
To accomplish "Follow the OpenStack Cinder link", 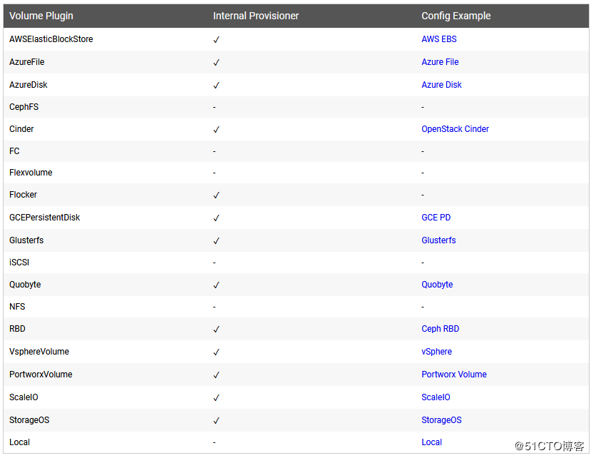I will coord(455,129).
